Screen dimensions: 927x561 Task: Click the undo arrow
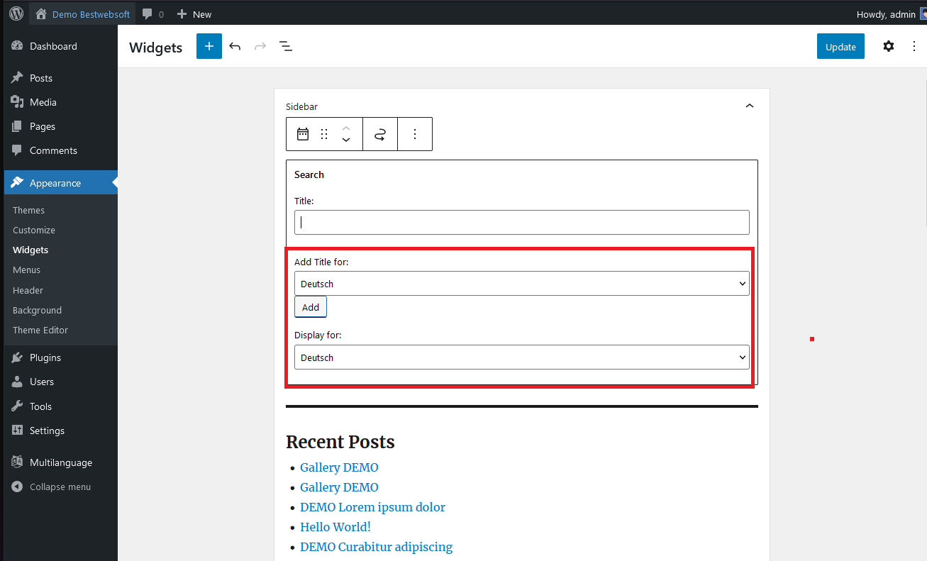coord(235,46)
